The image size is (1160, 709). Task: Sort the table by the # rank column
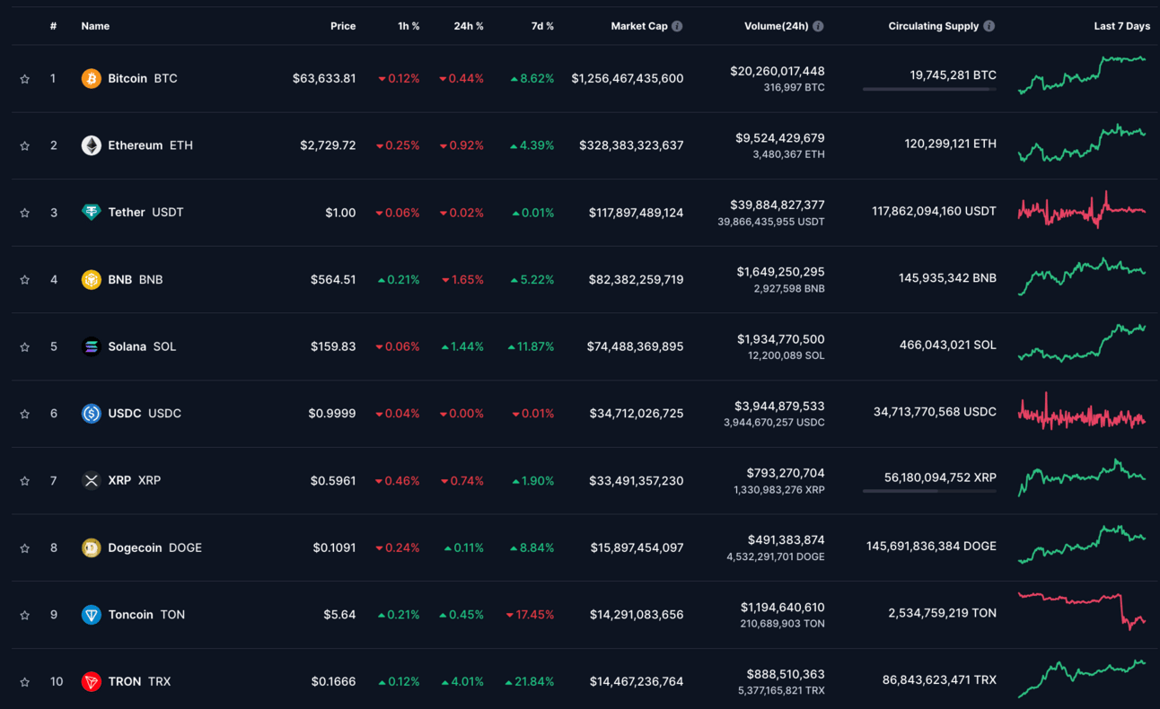click(54, 26)
